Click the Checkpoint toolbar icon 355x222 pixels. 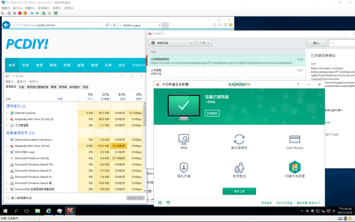tap(44, 13)
